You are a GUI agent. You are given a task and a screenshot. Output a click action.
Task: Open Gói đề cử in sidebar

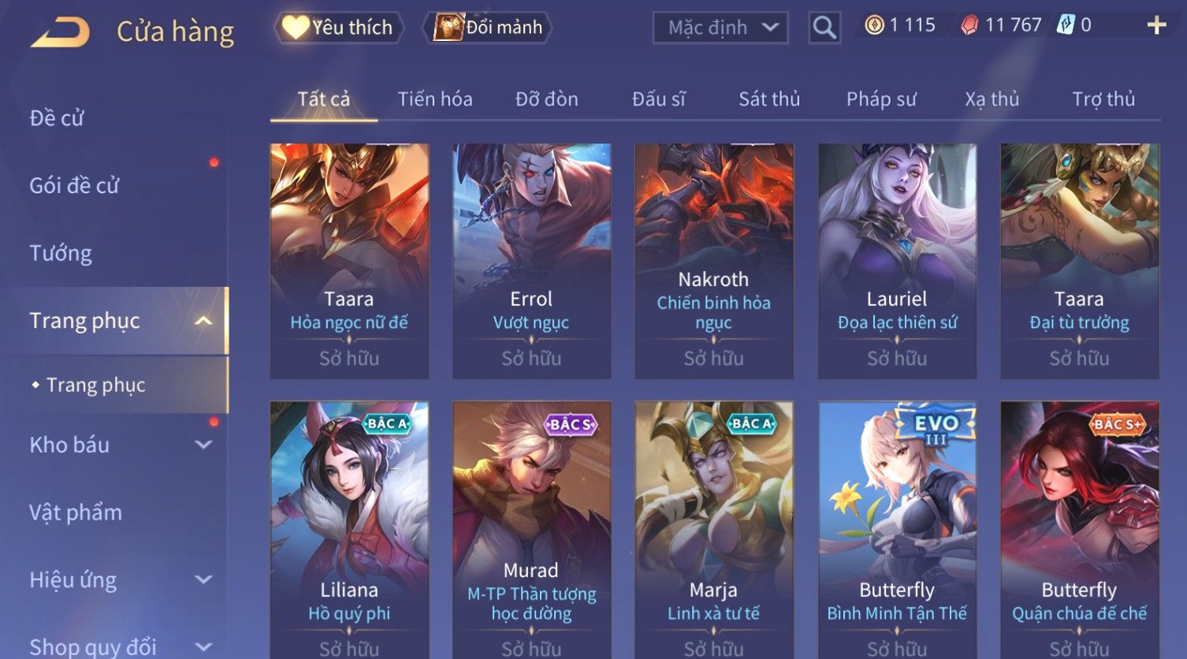(74, 186)
